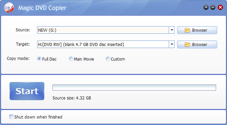Expand the Target drive dropdown arrow
The image size is (227, 125).
point(172,44)
